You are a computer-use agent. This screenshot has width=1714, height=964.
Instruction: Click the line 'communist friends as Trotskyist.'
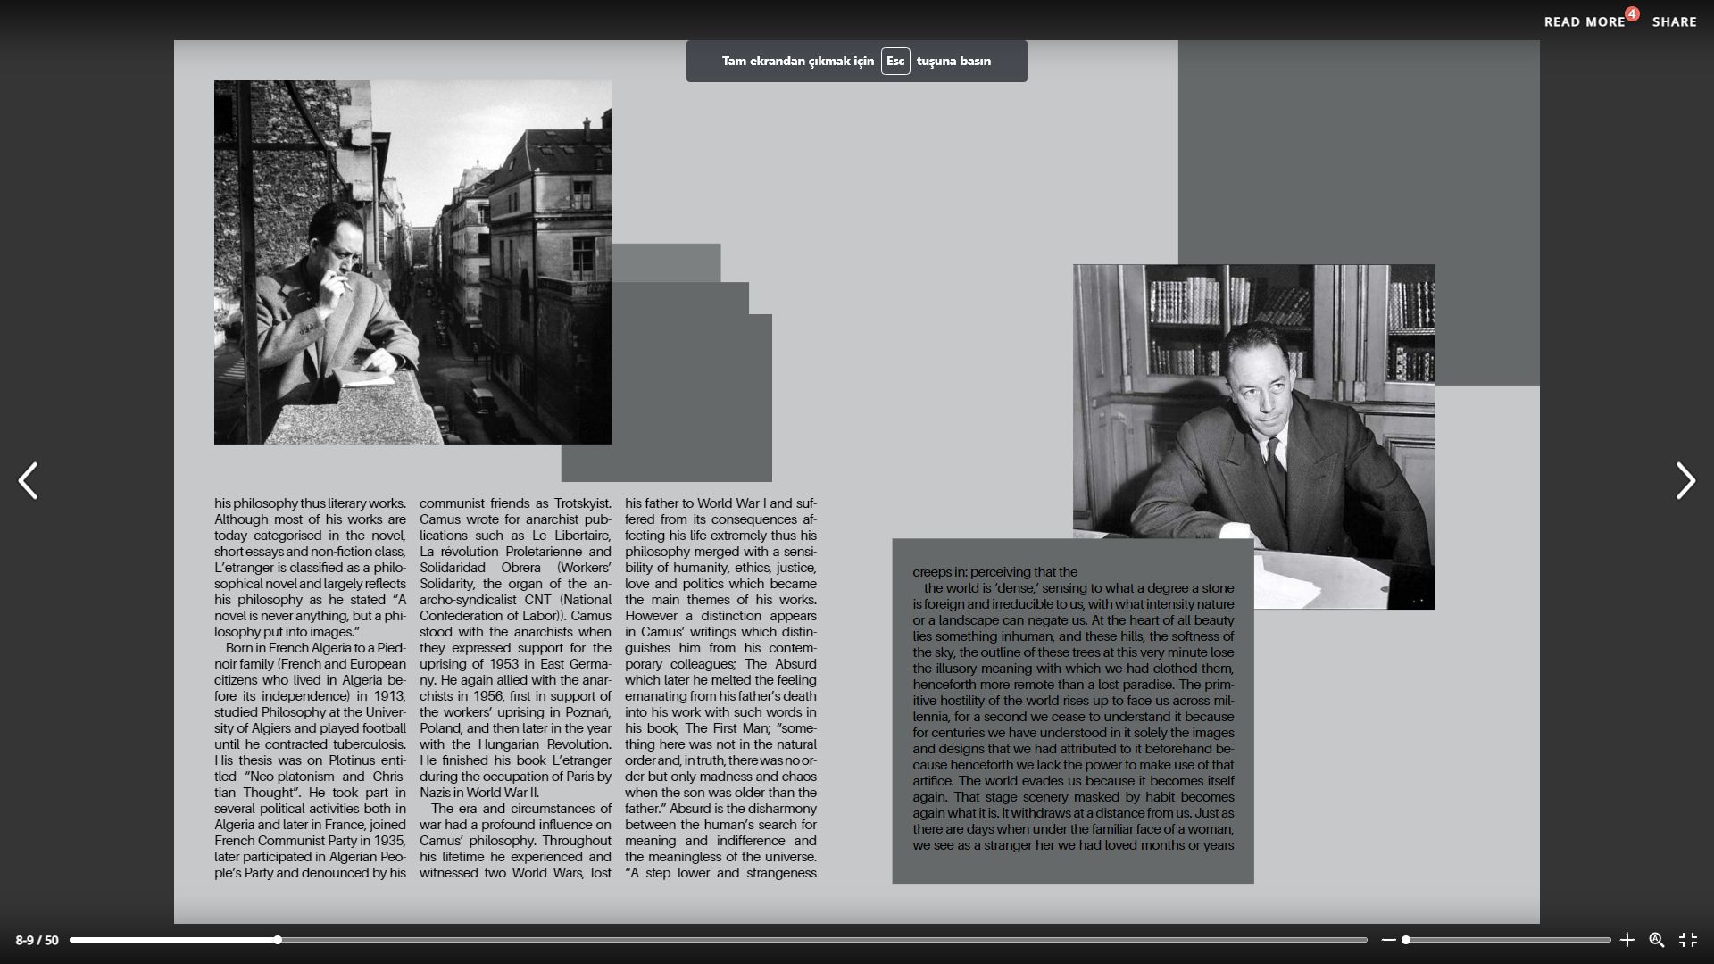tap(515, 503)
